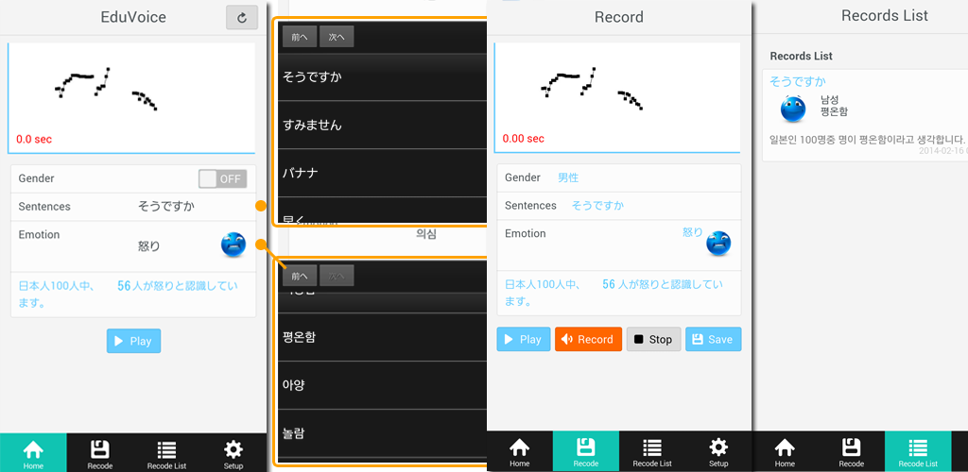Click 0.0 sec timer on Home screen
Viewport: 968px width, 472px height.
34,140
